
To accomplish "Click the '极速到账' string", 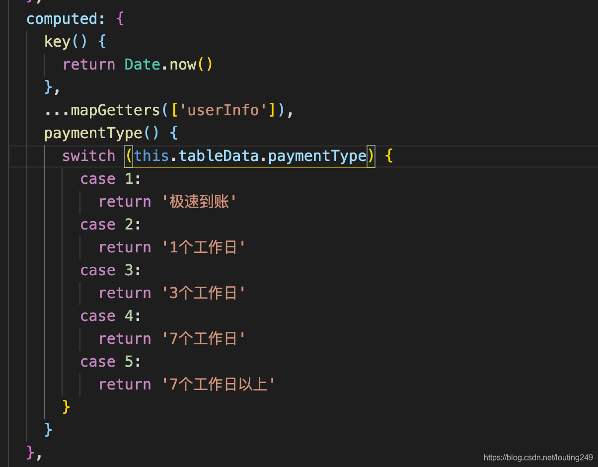I will [x=199, y=202].
